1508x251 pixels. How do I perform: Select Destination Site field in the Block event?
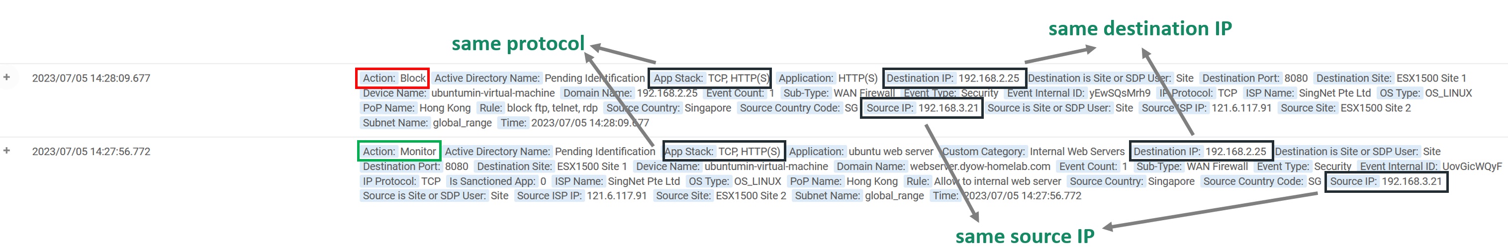1391,79
